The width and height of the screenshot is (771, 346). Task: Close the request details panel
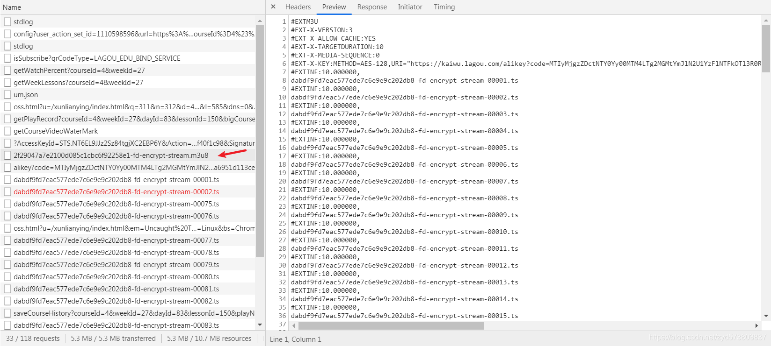click(x=273, y=7)
